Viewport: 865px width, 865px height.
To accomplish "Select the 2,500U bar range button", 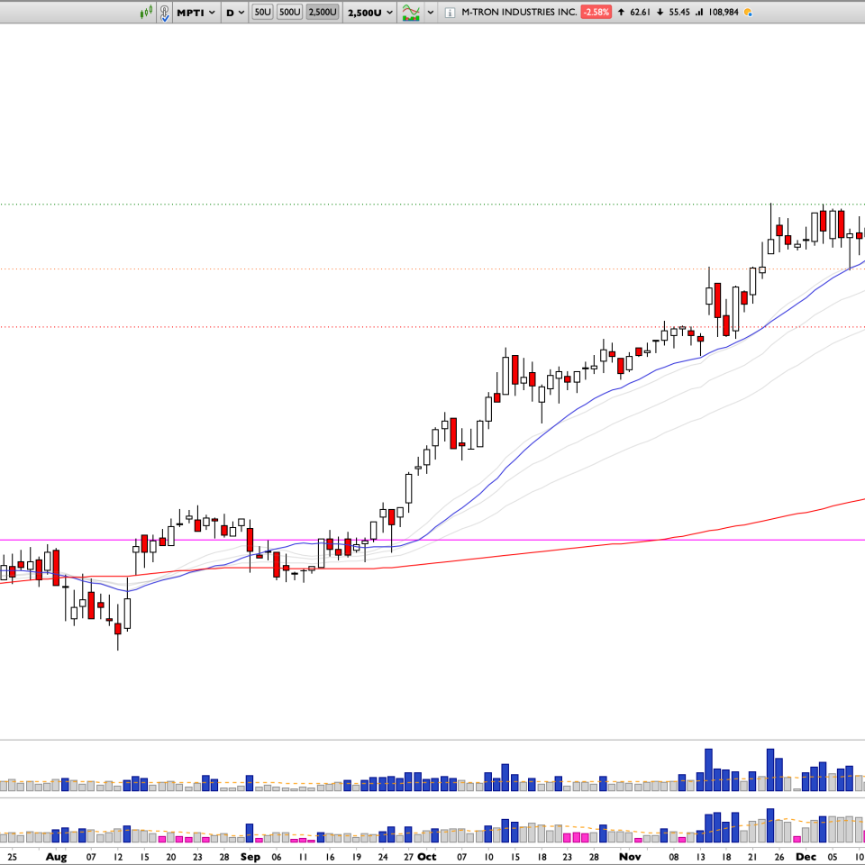I will [323, 12].
